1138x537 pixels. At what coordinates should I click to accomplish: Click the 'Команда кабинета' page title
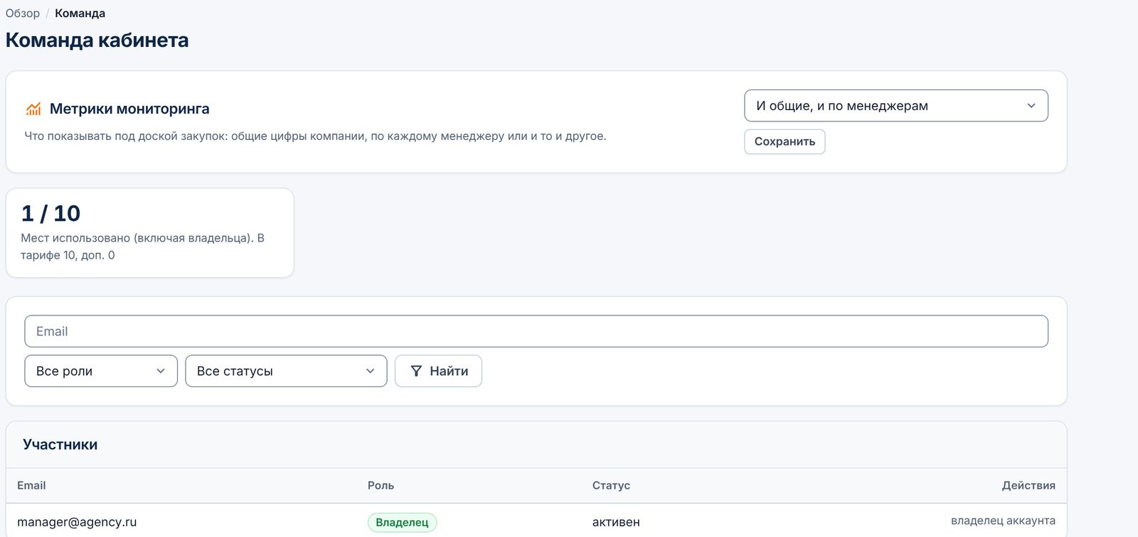(97, 40)
